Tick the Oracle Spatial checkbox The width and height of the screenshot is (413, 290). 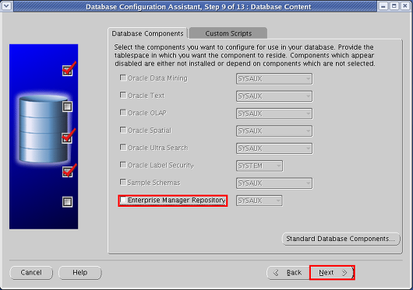click(x=123, y=130)
